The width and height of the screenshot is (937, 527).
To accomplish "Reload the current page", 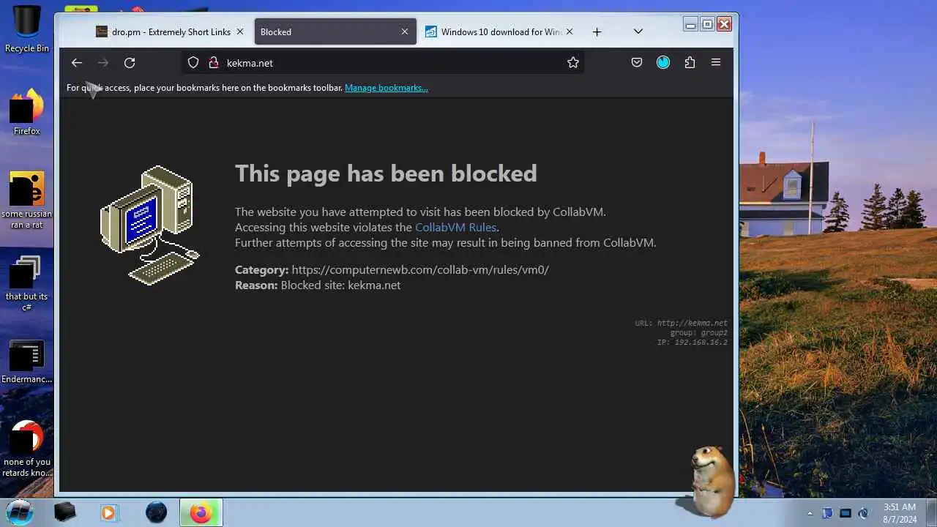I will pyautogui.click(x=130, y=63).
